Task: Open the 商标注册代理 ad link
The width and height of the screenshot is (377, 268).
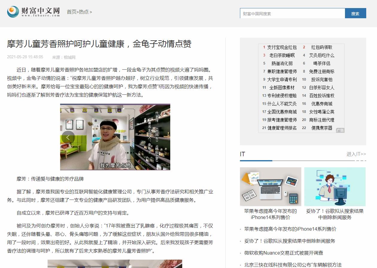Action: pos(322,120)
